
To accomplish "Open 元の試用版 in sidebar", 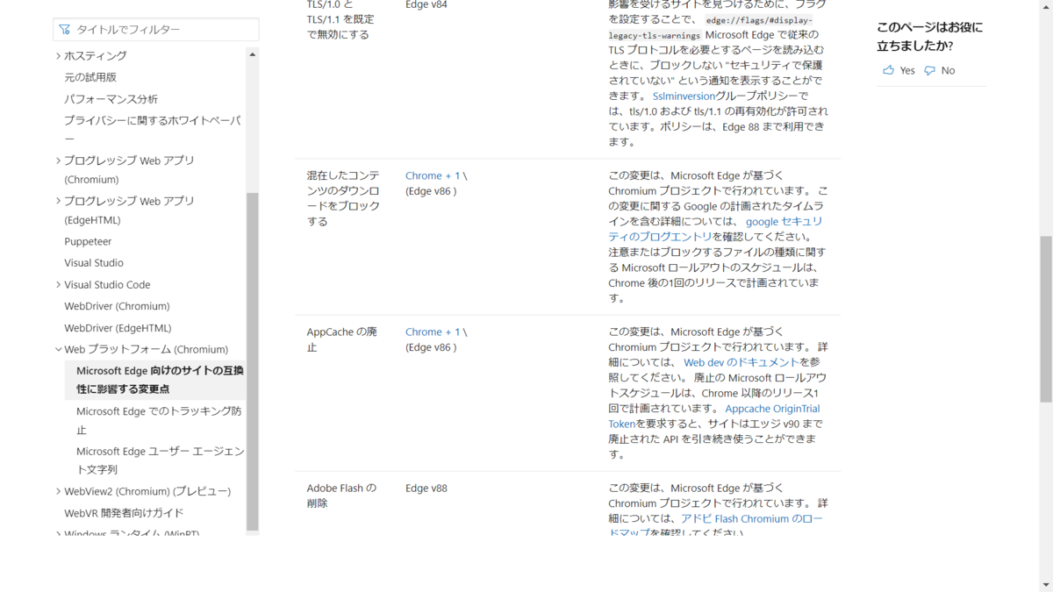I will point(90,77).
